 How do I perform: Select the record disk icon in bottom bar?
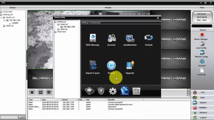[x=89, y=91]
